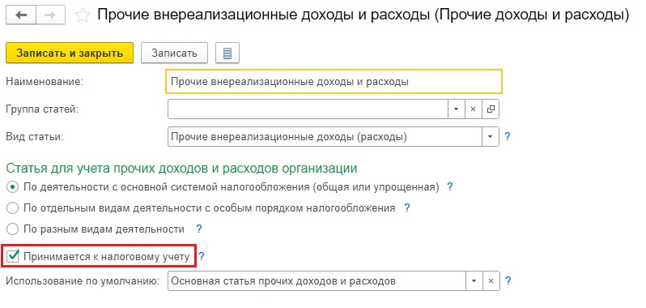Click the Вид статьи: label
This screenshot has width=646, height=308.
pyautogui.click(x=35, y=137)
